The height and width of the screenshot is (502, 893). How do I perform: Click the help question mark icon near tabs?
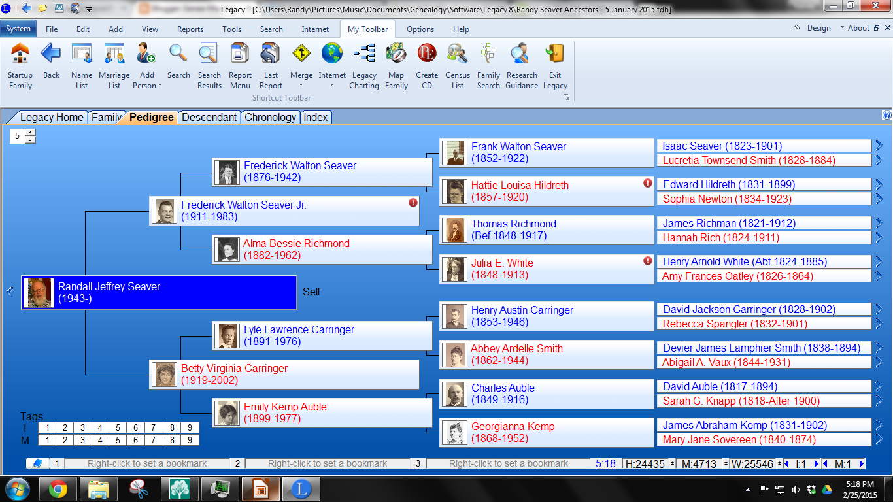tap(887, 115)
